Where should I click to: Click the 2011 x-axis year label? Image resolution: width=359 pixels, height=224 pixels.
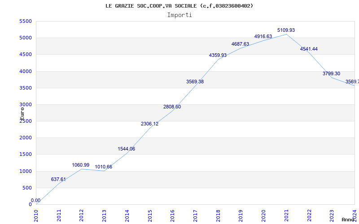59,215
